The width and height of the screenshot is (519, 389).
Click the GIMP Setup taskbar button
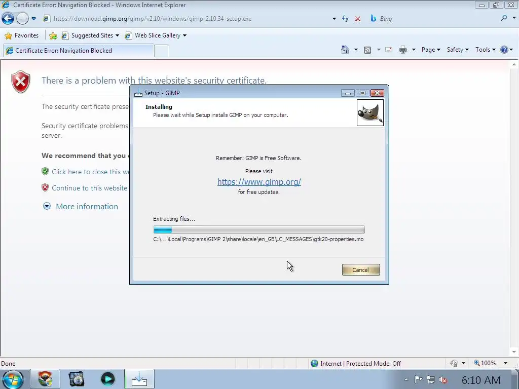click(139, 379)
